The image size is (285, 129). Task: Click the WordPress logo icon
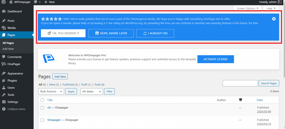tap(4, 2)
